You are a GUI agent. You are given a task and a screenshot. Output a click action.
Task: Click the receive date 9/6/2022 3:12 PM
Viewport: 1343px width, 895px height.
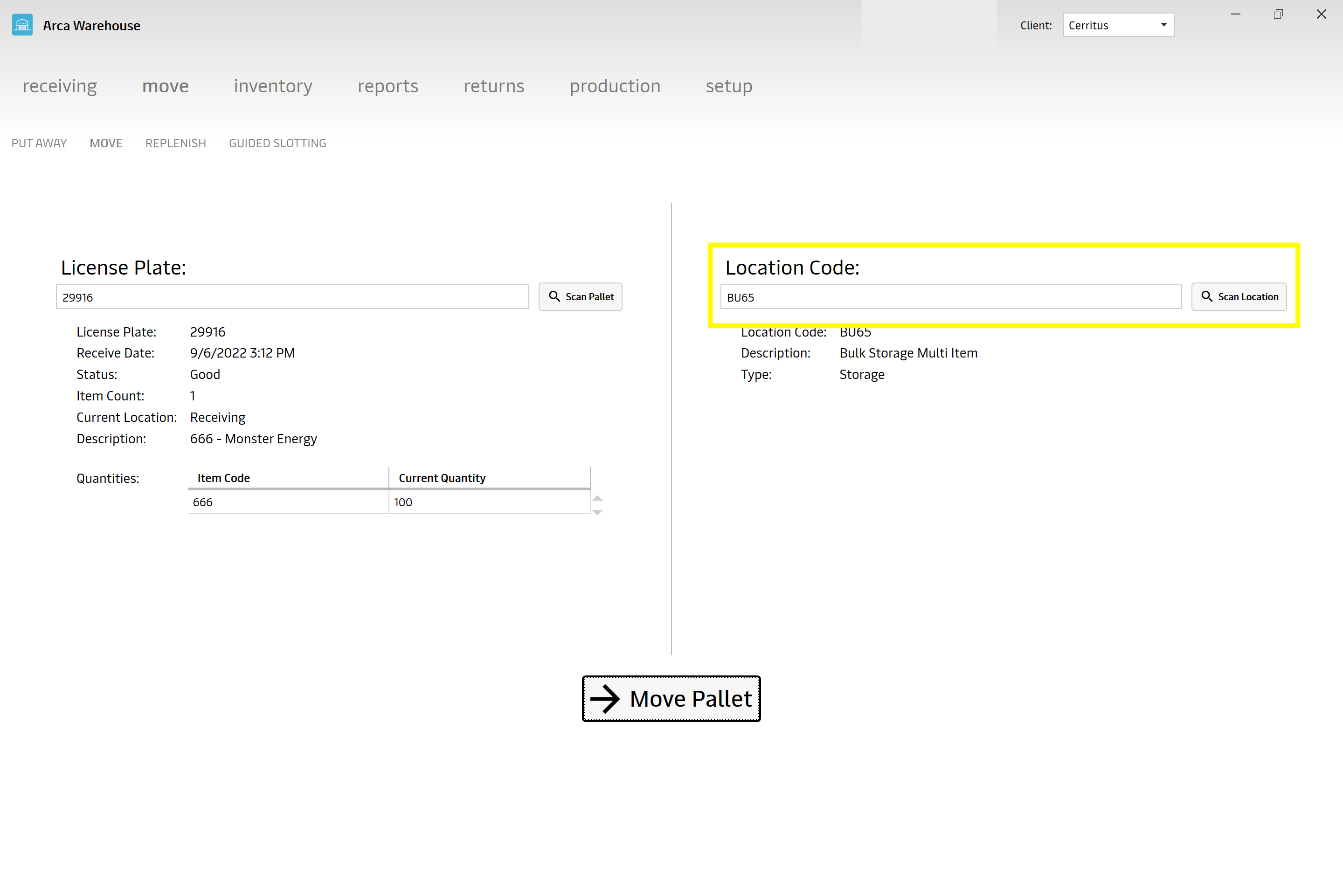(x=242, y=353)
